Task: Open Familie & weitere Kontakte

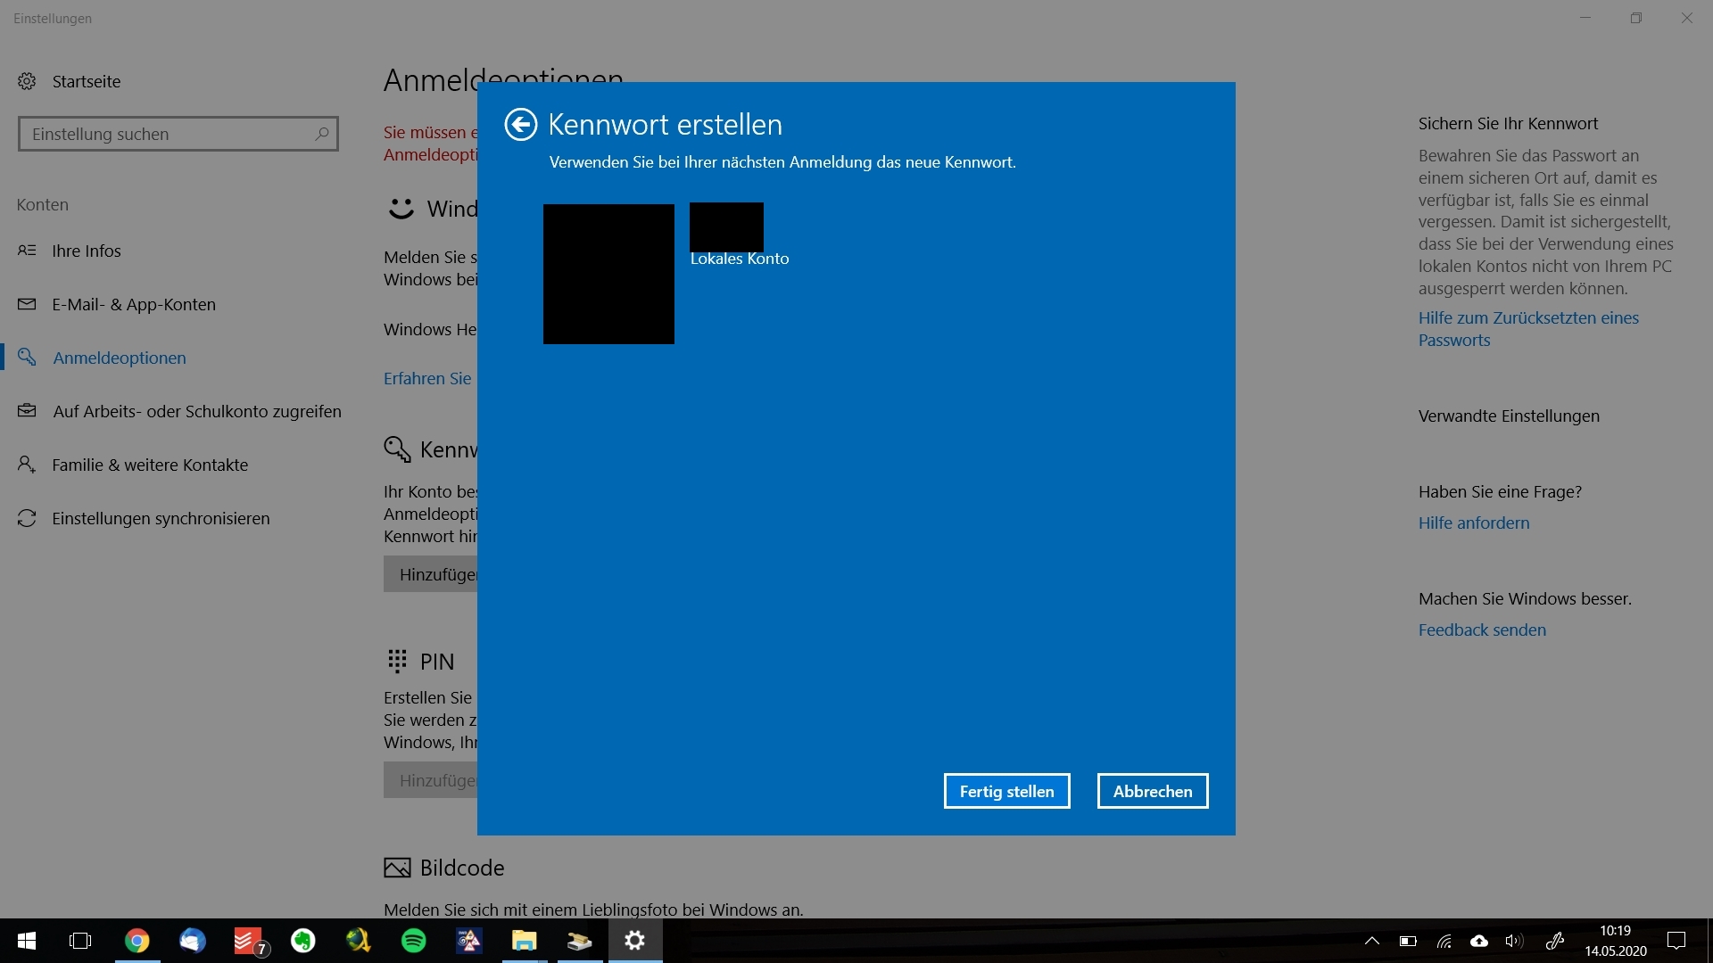Action: tap(150, 465)
